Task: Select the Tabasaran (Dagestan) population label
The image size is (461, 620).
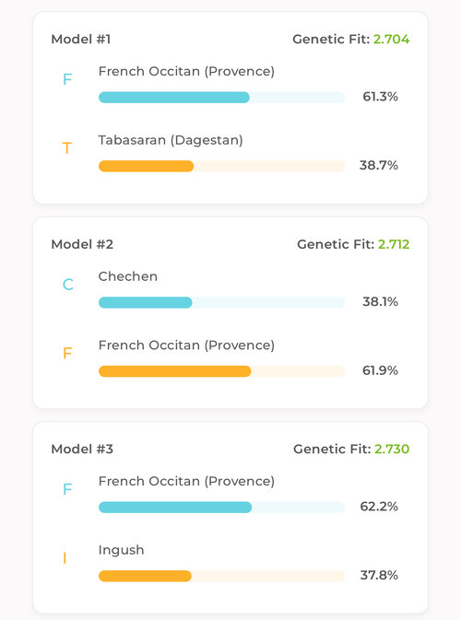Action: click(171, 140)
